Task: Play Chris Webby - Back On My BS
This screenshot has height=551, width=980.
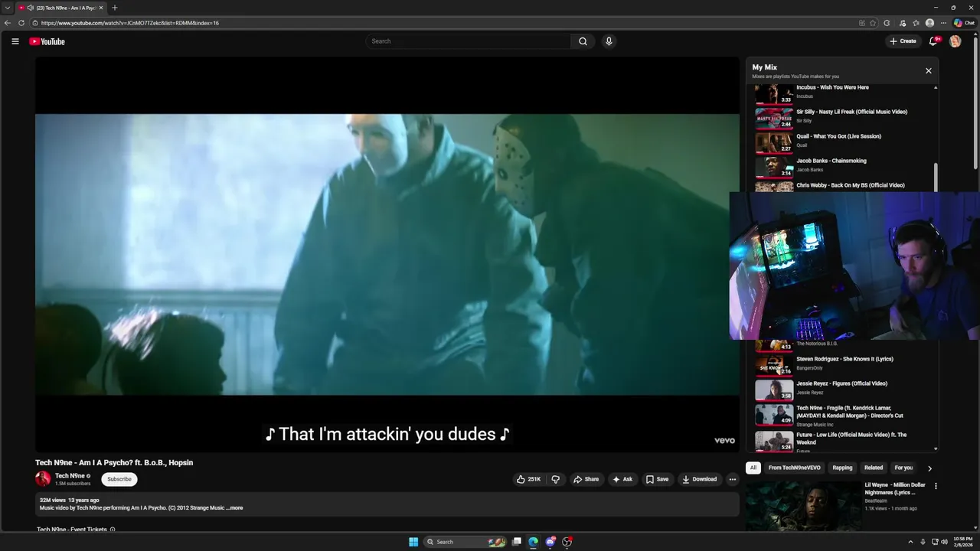Action: point(850,185)
